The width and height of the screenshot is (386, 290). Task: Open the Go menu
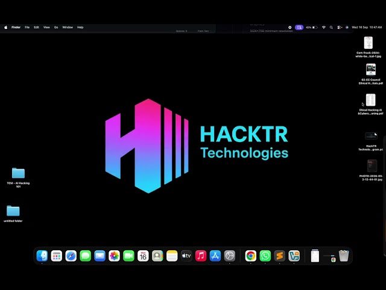56,27
